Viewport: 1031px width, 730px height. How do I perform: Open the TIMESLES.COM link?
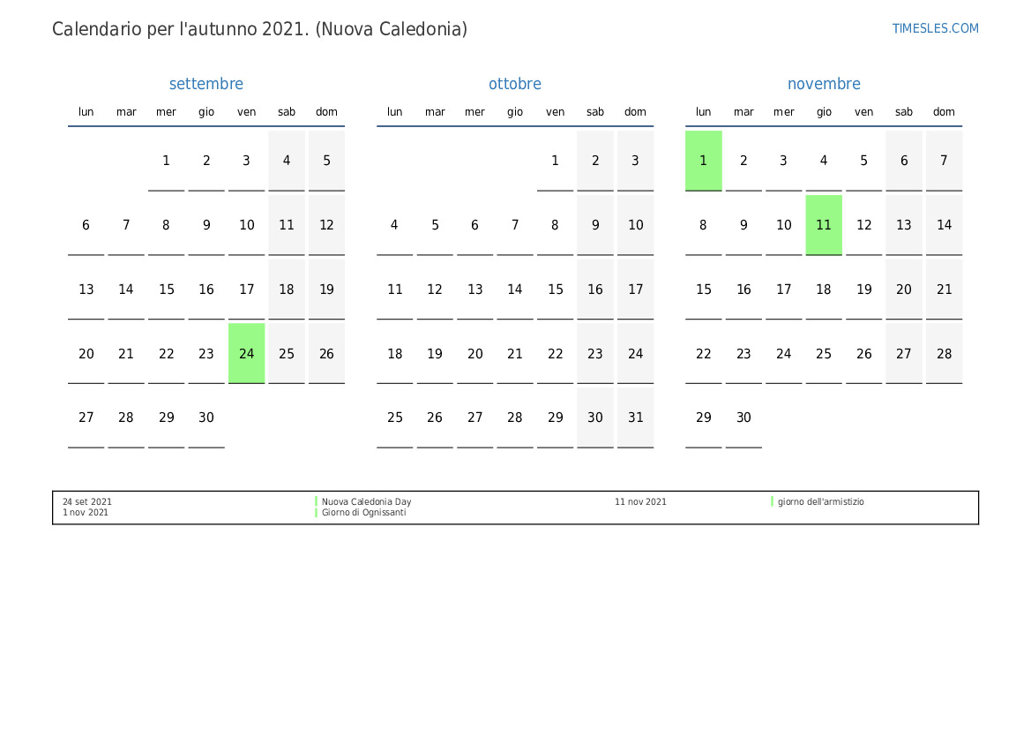[x=935, y=28]
